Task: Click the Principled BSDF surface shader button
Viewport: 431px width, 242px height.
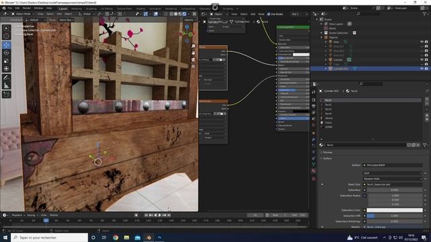Action: point(393,165)
